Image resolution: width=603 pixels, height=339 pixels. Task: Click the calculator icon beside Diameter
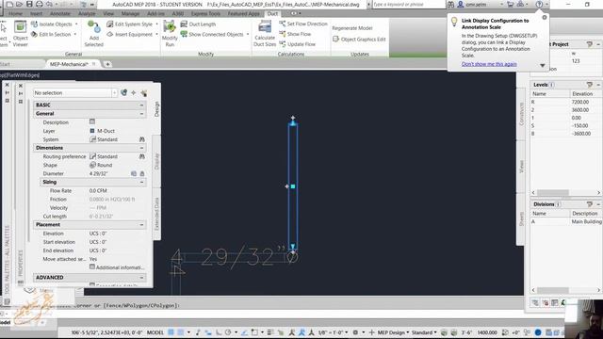click(x=134, y=173)
